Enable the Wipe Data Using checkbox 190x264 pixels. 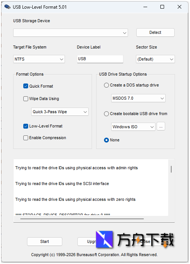tap(26, 99)
